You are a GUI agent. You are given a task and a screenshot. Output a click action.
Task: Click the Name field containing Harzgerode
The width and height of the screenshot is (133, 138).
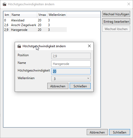pos(71,64)
